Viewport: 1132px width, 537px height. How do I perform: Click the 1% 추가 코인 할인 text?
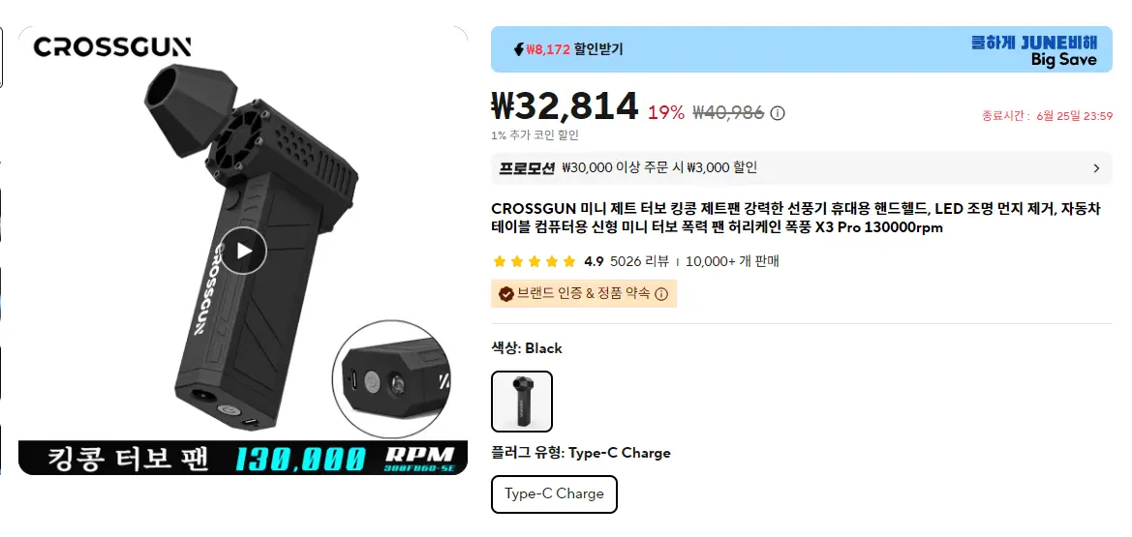tap(535, 134)
